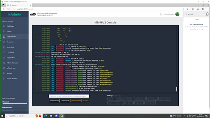Open File Explorer from taskbar
This screenshot has height=118, width=210.
point(51,116)
